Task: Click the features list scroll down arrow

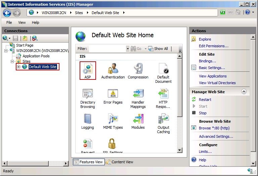Action: point(180,150)
